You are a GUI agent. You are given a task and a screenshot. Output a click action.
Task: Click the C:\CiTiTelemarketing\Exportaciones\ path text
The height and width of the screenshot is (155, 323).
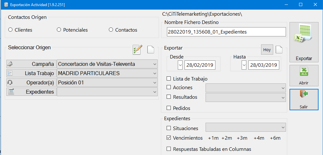click(x=202, y=14)
